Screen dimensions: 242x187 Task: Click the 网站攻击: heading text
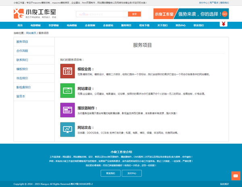(86, 127)
